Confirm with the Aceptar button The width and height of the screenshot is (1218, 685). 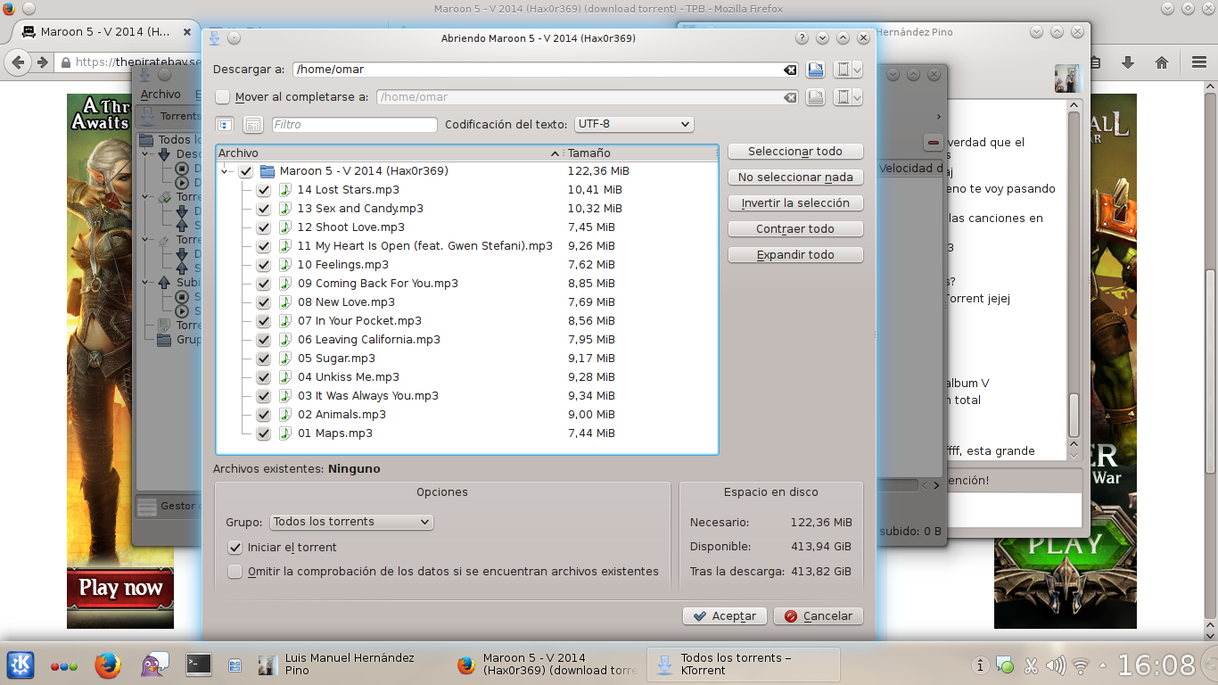click(x=726, y=616)
